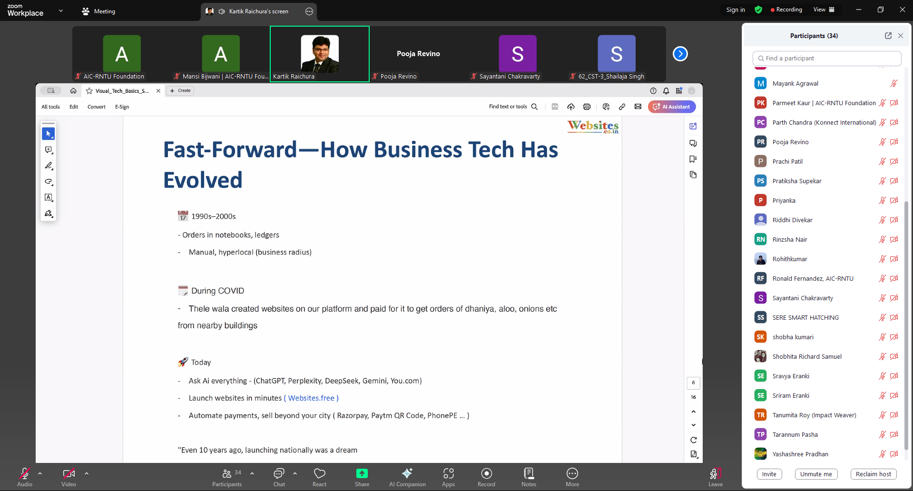
Task: Click Priyanka's muted mic icon
Action: point(882,200)
